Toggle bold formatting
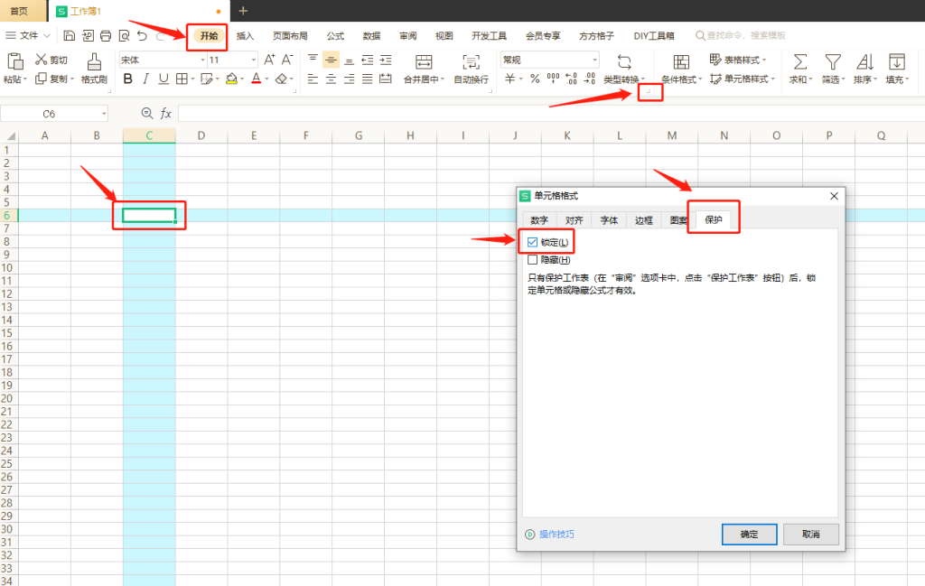The image size is (925, 586). tap(127, 79)
